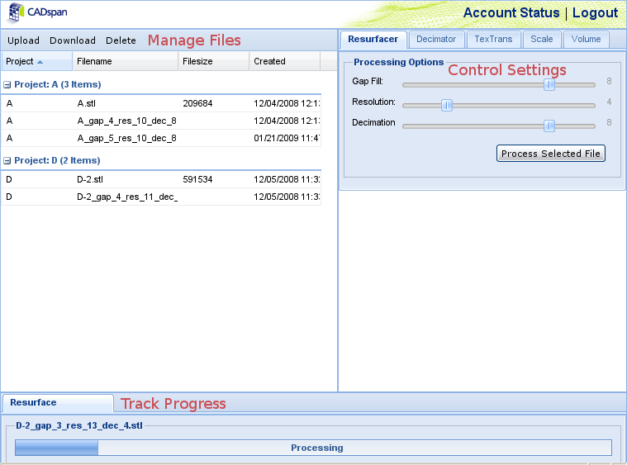Click the Resolution value 4
Screen dimensions: 627x465
pos(609,102)
